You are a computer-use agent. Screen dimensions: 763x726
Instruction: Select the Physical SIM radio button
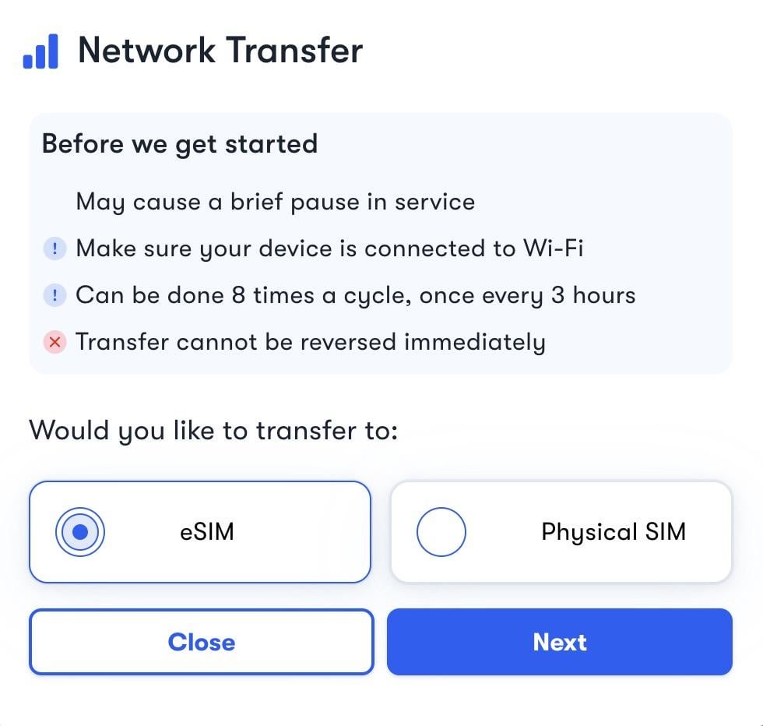coord(441,532)
